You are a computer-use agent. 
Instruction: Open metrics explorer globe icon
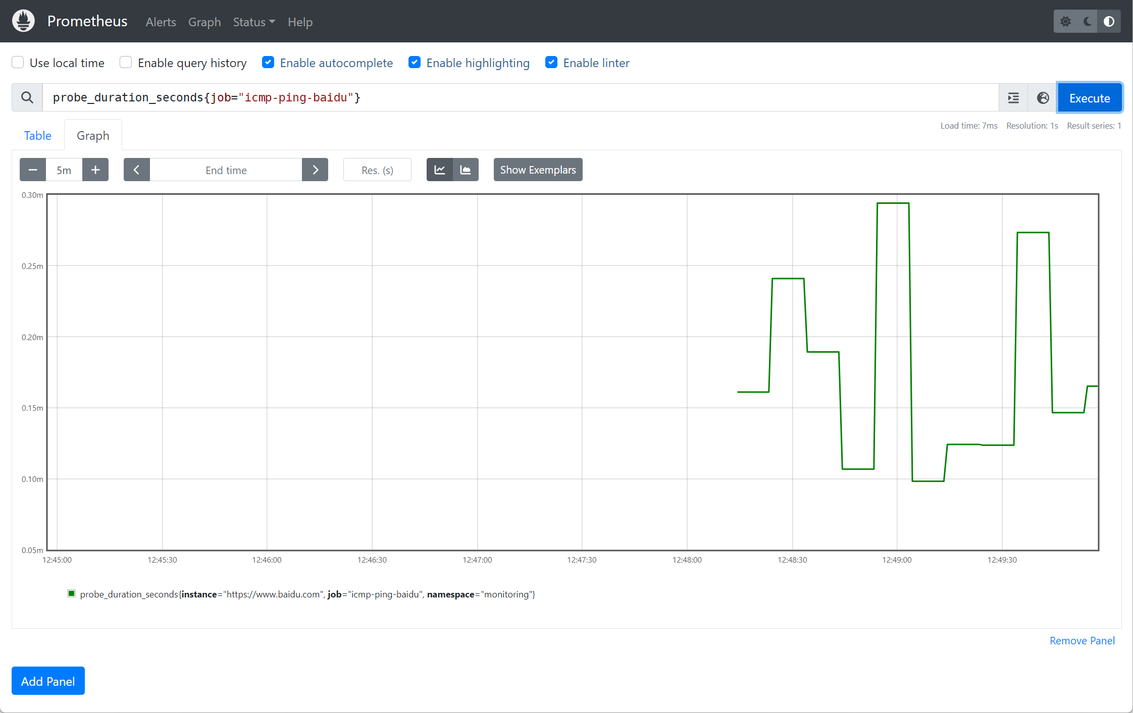1043,98
